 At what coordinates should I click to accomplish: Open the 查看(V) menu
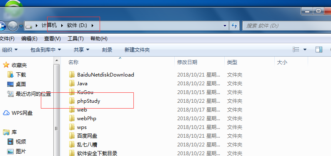(x=53, y=39)
